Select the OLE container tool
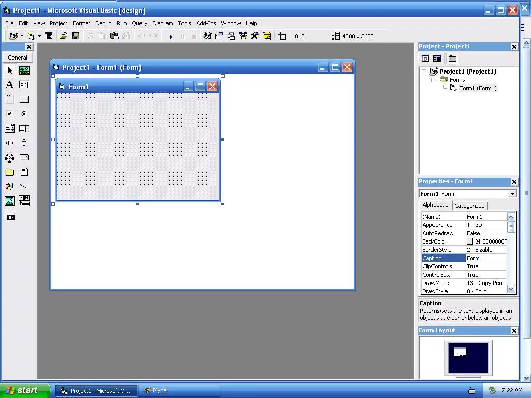Screen dimensions: 531x398 [10, 216]
